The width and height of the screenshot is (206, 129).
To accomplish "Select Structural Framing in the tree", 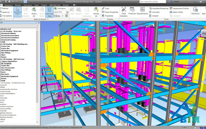I will point(8,40).
